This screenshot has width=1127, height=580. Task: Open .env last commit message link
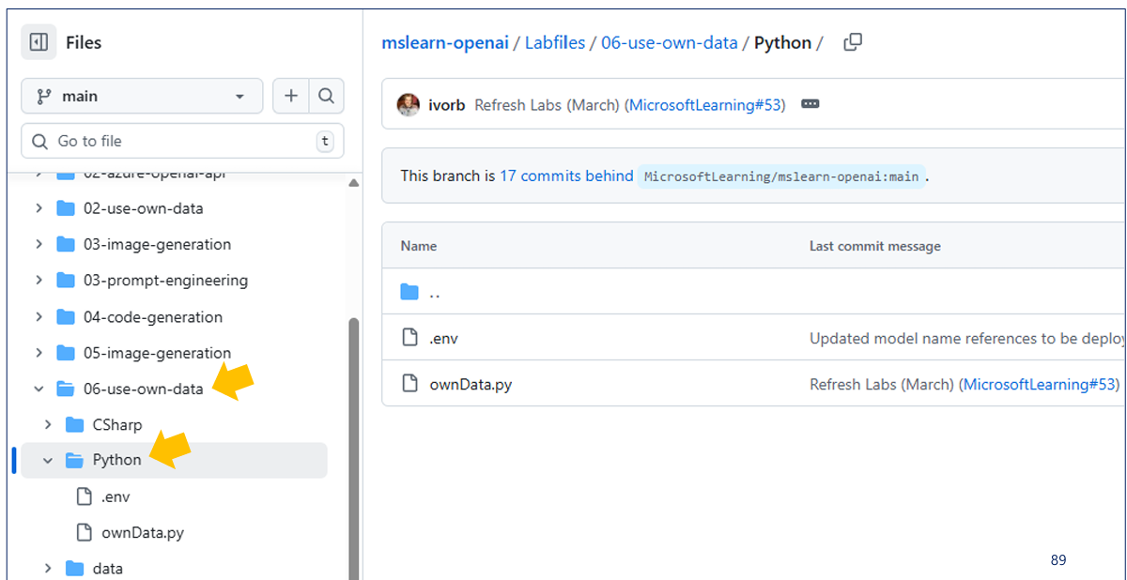[x=967, y=338]
